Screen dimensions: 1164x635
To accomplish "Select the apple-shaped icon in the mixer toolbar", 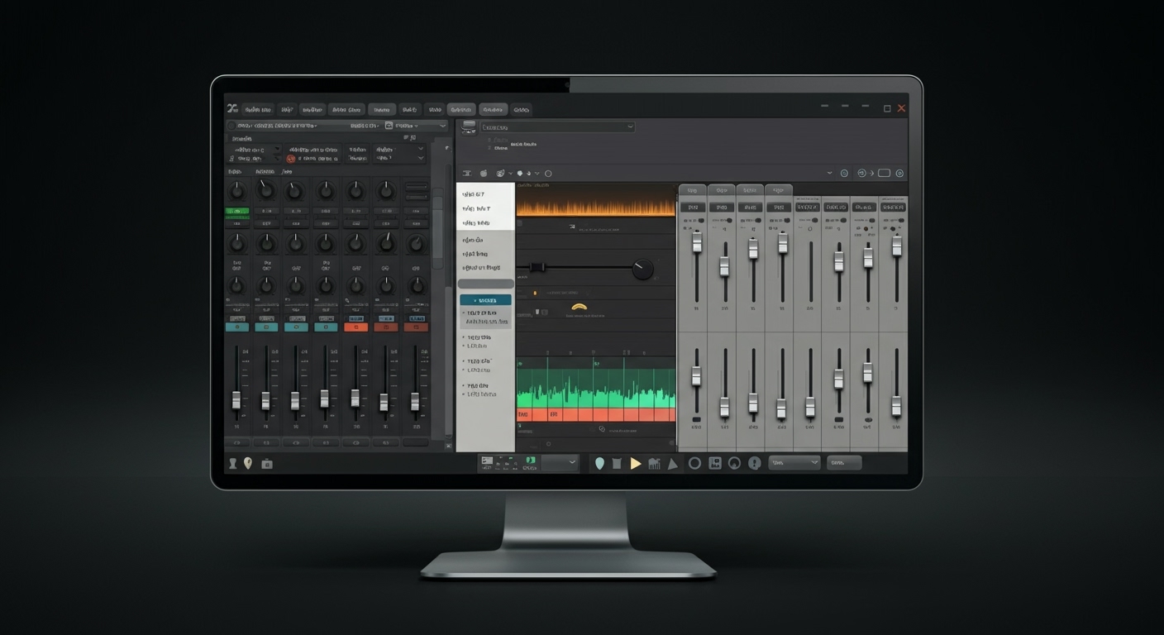I will pos(483,173).
